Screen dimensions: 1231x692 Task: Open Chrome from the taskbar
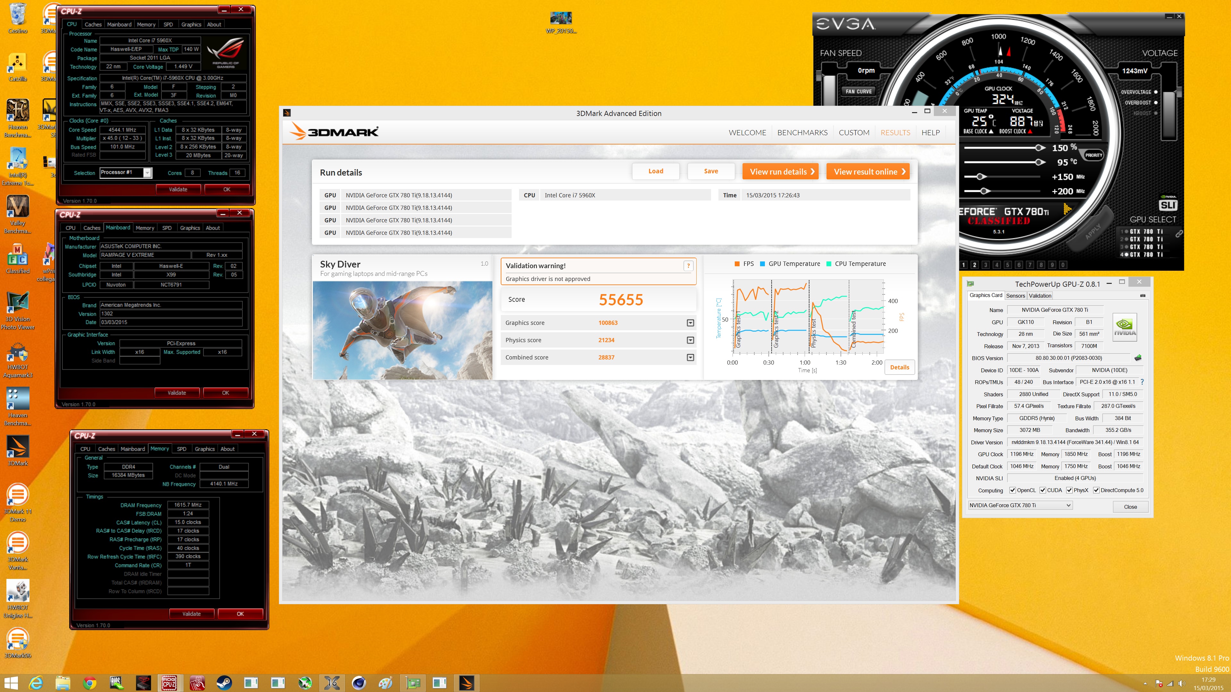pos(89,683)
